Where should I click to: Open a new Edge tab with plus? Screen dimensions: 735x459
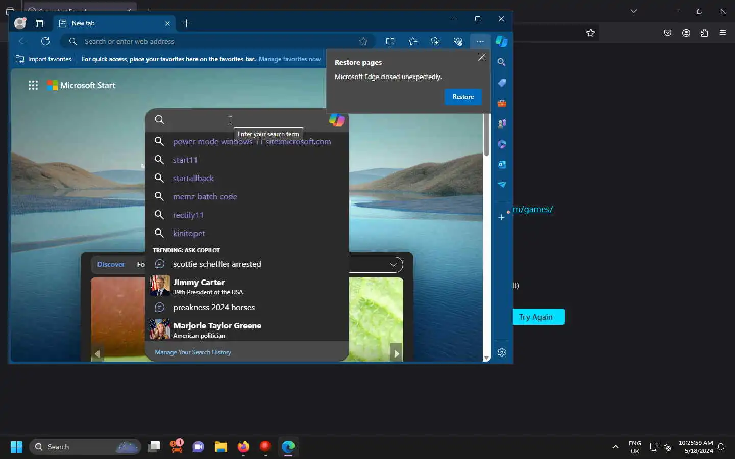point(186,23)
